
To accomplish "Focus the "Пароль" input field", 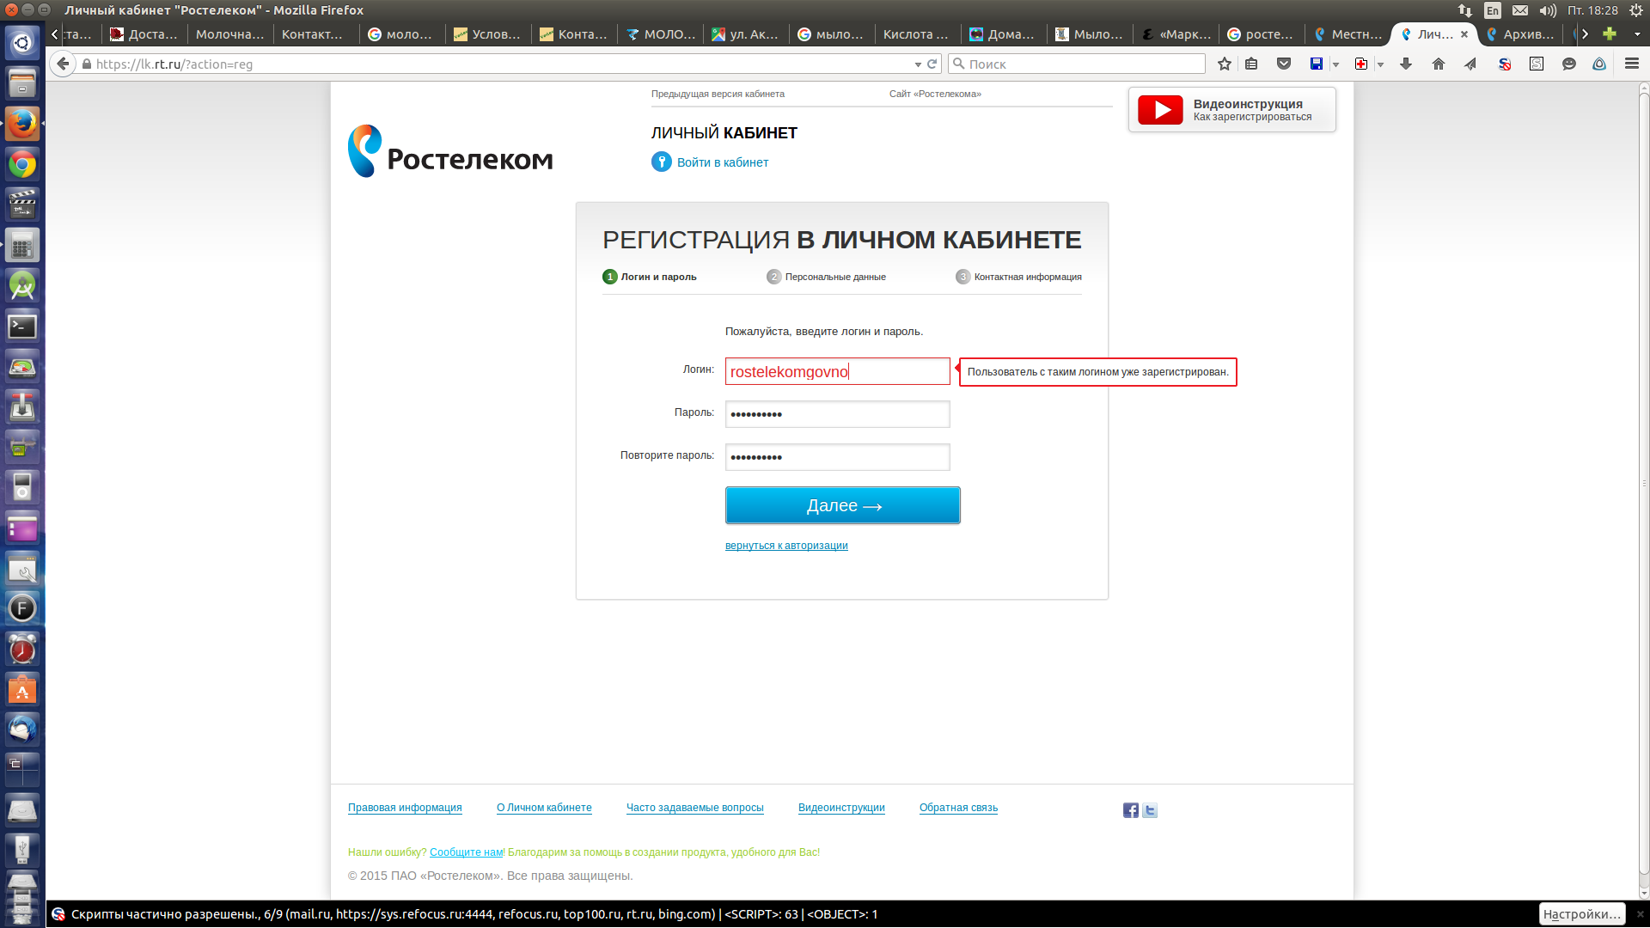I will click(837, 414).
